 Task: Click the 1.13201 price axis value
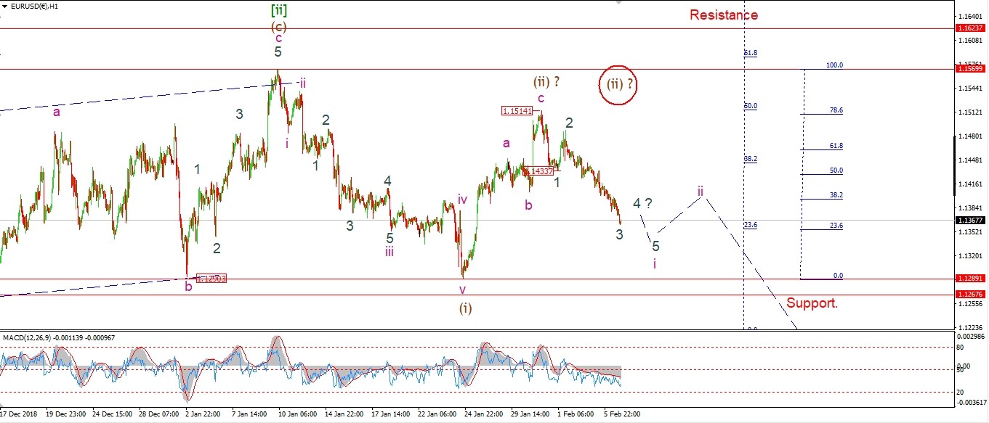[x=972, y=256]
